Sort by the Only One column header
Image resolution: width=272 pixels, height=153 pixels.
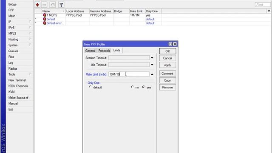pos(153,11)
